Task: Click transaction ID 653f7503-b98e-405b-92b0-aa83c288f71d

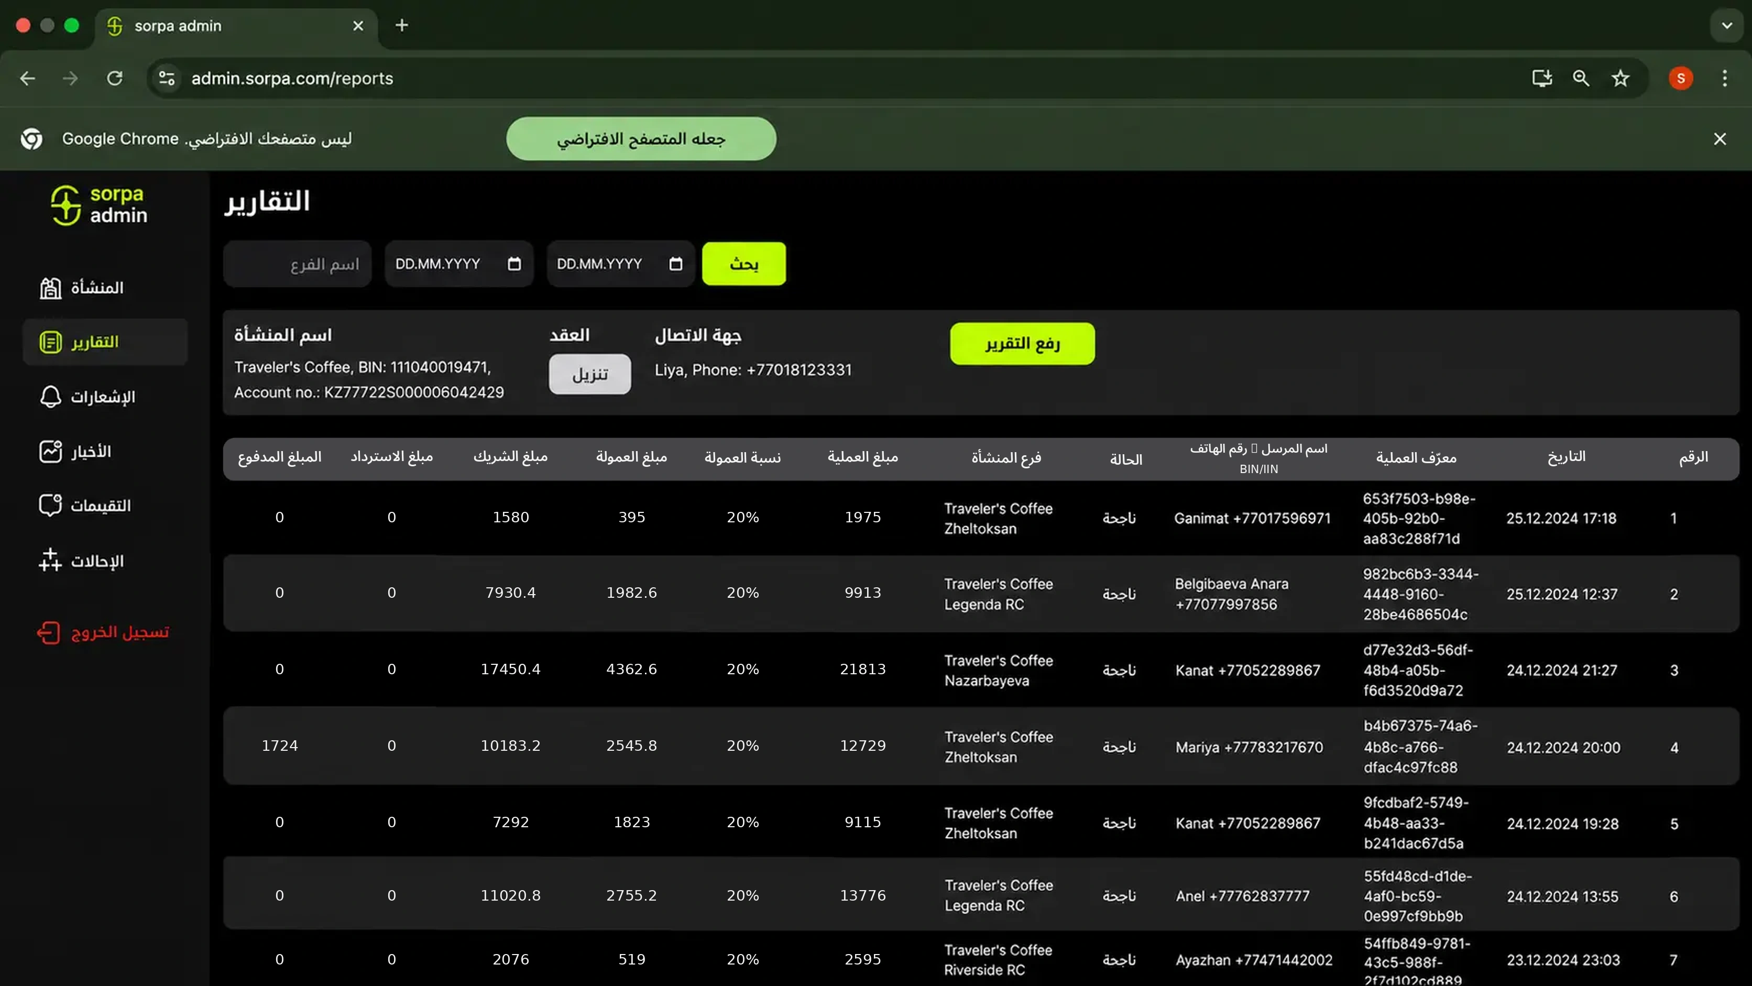Action: [x=1419, y=519]
